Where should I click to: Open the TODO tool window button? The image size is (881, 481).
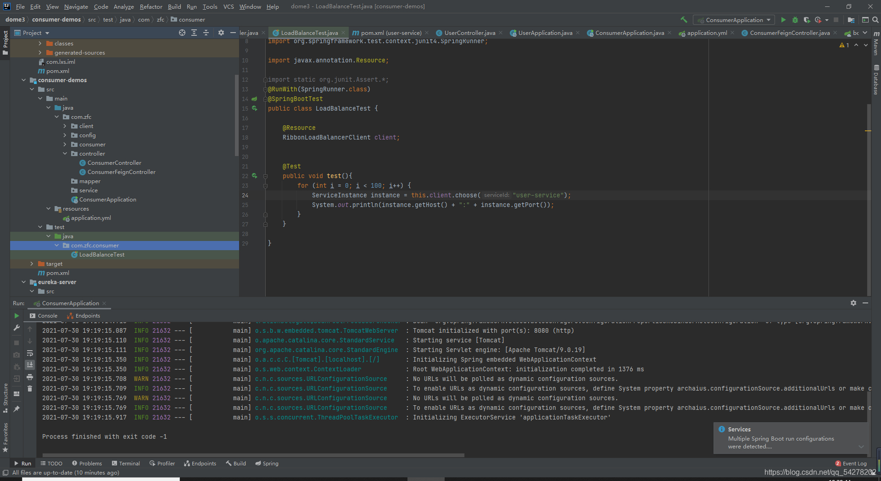point(51,464)
